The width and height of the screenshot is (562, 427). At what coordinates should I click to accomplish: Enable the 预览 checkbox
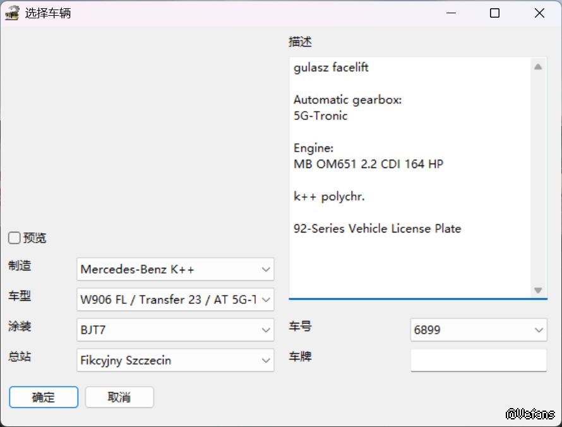coord(14,238)
